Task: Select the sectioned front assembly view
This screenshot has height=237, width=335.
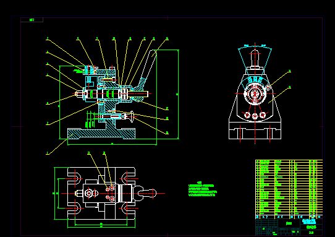Action: pos(112,94)
